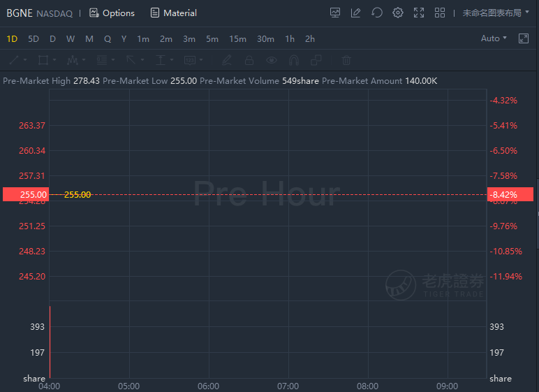Viewport: 539px width, 392px height.
Task: Click the copy drawings icon
Action: (x=316, y=60)
